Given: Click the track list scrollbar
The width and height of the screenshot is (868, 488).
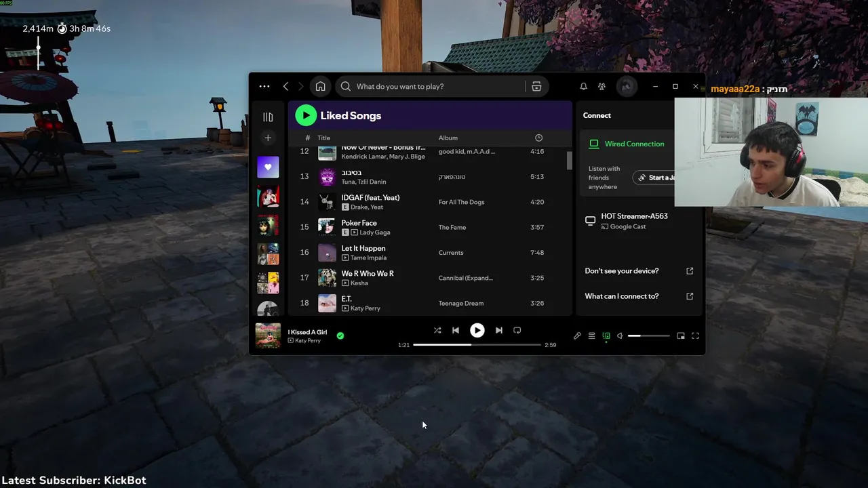Looking at the screenshot, I should pos(569,161).
